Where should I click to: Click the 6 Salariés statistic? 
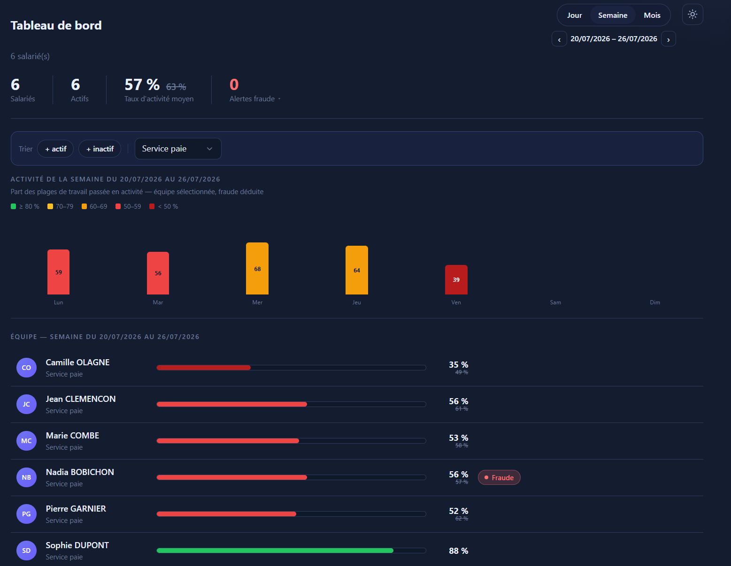(23, 90)
